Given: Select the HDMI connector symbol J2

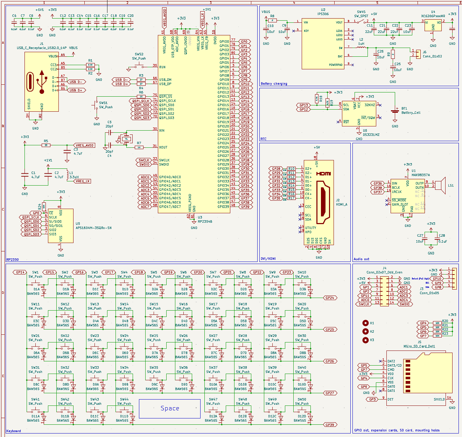Looking at the screenshot, I should (x=318, y=202).
